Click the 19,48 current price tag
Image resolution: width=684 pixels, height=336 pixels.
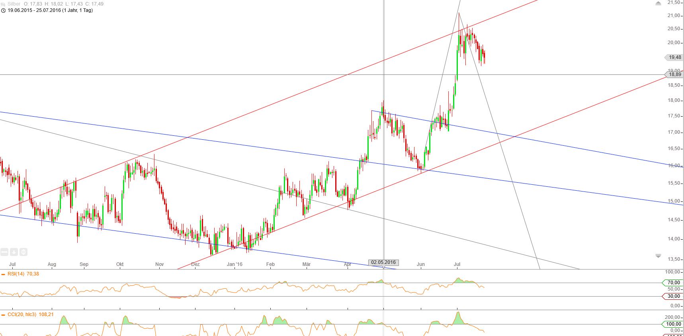(x=674, y=57)
